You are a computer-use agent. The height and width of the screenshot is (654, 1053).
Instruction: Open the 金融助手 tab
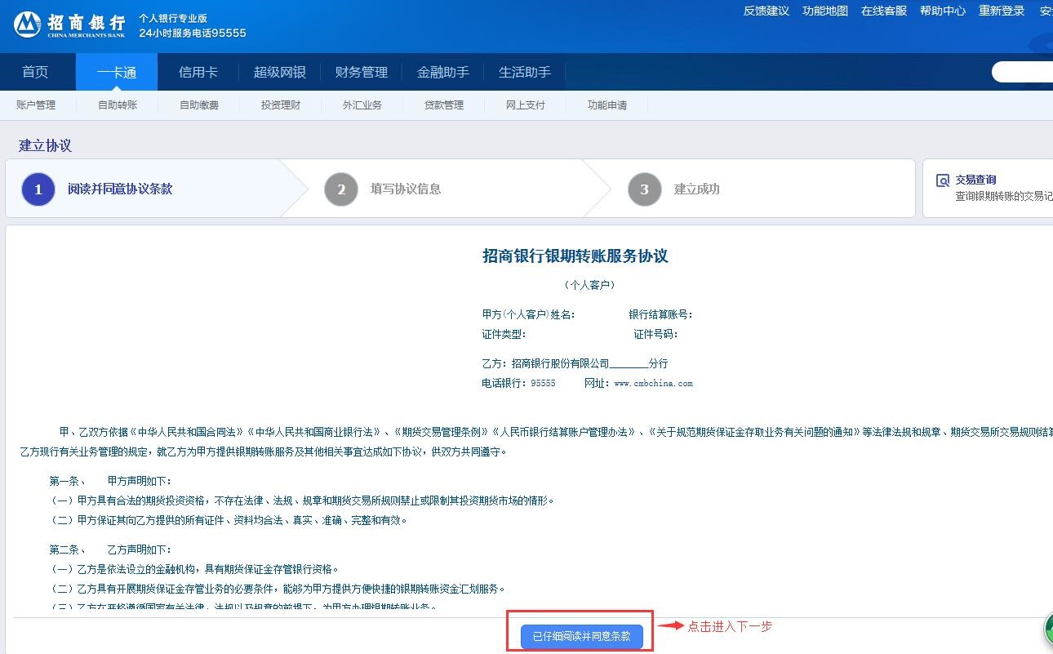[x=443, y=72]
